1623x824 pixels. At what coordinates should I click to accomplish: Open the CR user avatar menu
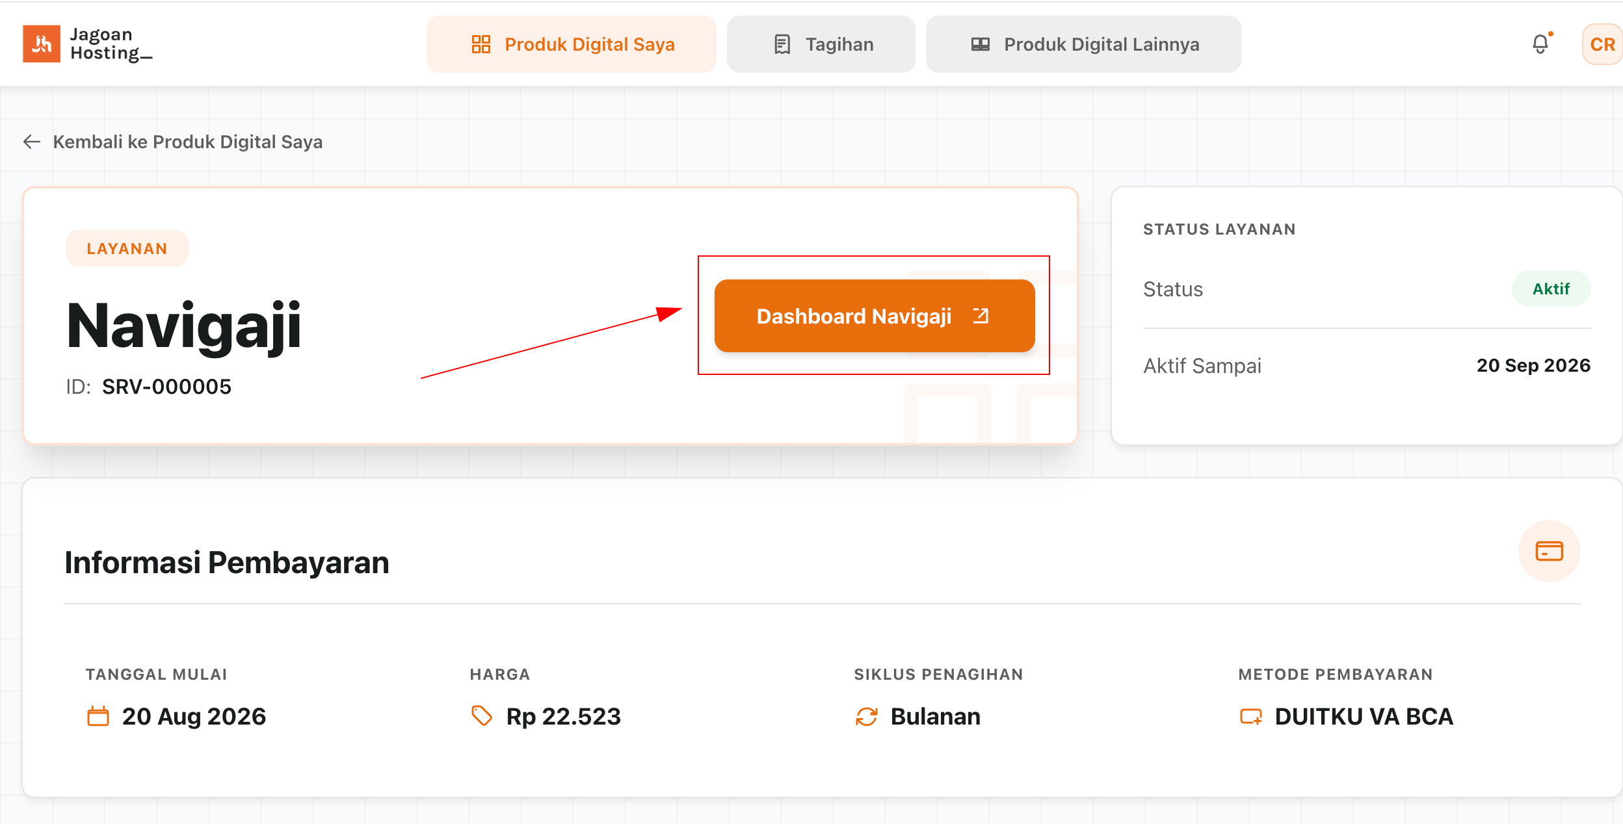point(1602,44)
